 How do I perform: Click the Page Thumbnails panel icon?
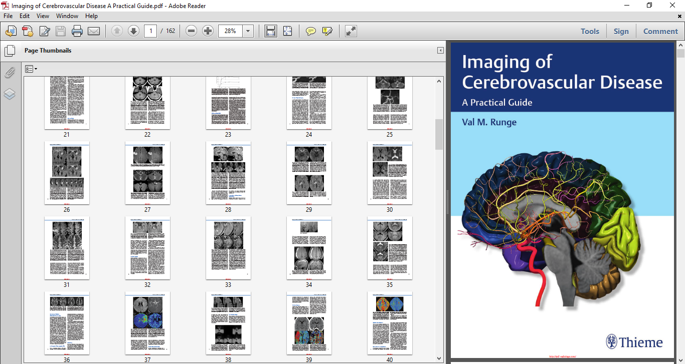click(10, 51)
